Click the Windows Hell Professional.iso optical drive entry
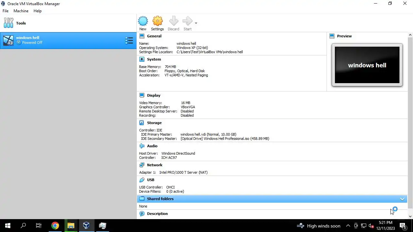Image resolution: width=413 pixels, height=232 pixels. [225, 139]
